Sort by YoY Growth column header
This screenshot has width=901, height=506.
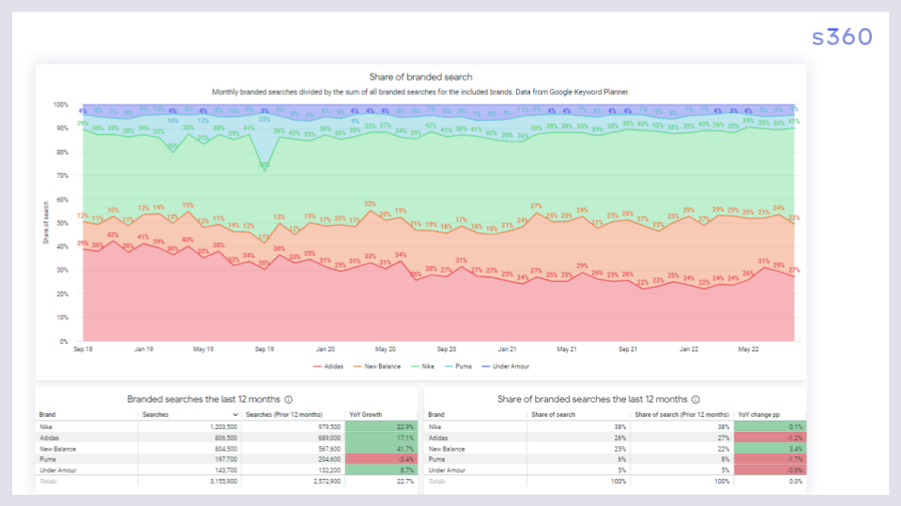pyautogui.click(x=365, y=415)
